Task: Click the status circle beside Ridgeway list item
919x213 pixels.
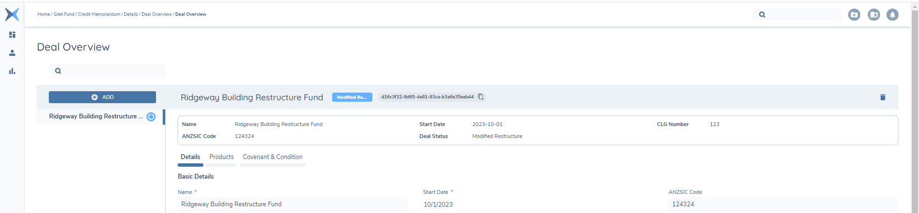Action: click(151, 117)
